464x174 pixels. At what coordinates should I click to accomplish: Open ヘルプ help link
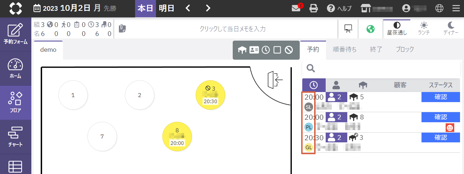tap(339, 8)
